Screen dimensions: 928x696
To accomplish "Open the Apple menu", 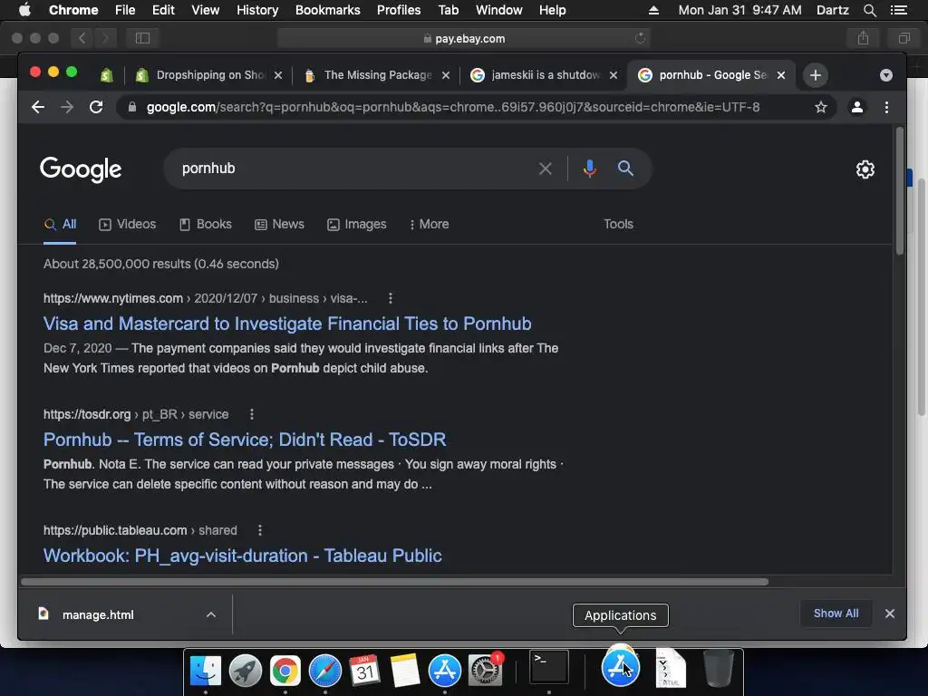I will click(24, 10).
